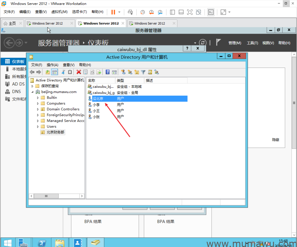This screenshot has height=247, width=297.
Task: Click the Refresh toolbar icon
Action: [x=92, y=72]
